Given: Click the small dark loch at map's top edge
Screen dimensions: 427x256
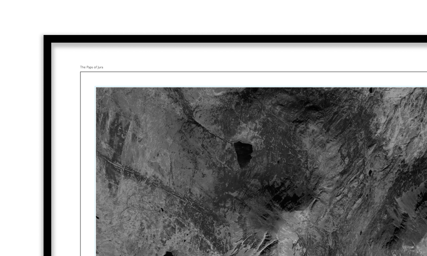Looking at the screenshot, I should pyautogui.click(x=370, y=90).
